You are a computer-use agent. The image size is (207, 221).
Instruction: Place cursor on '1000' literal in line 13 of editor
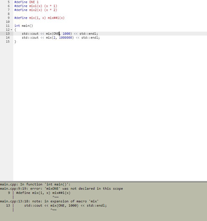click(x=66, y=34)
